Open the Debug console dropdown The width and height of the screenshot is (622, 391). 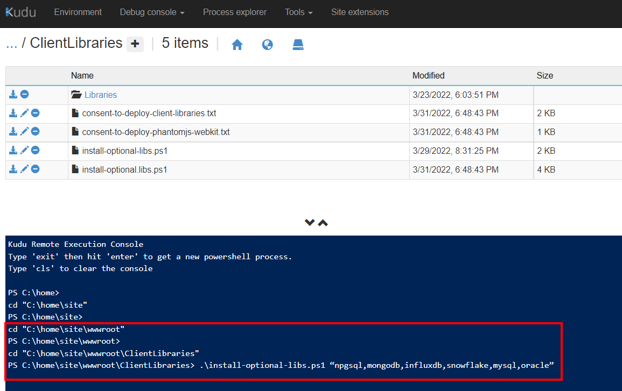click(x=152, y=12)
